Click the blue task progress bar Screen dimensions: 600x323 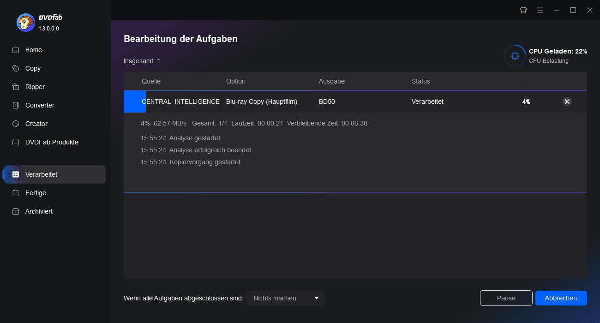point(135,102)
